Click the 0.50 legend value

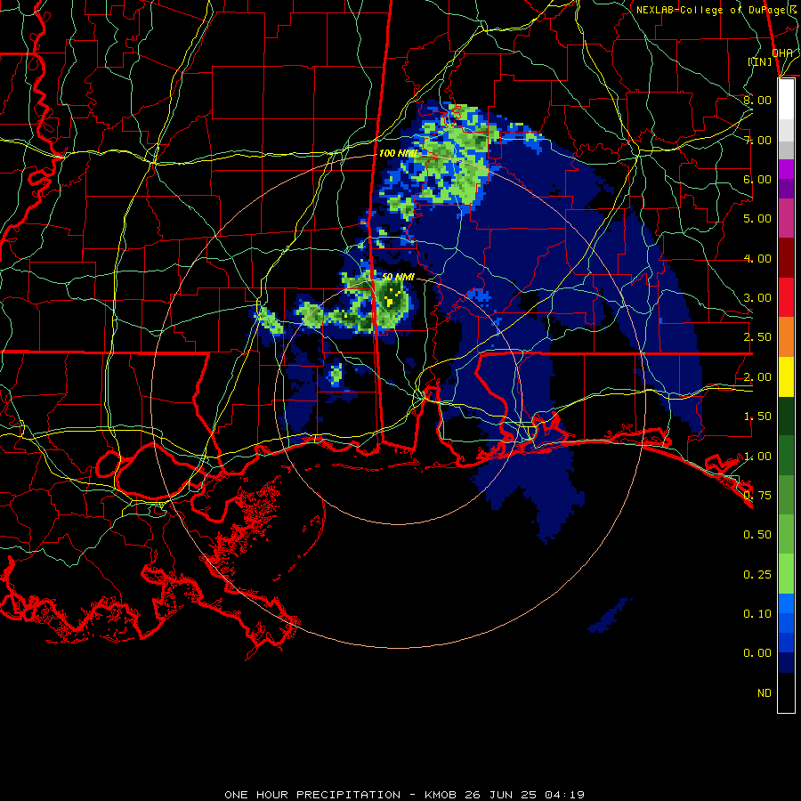757,534
